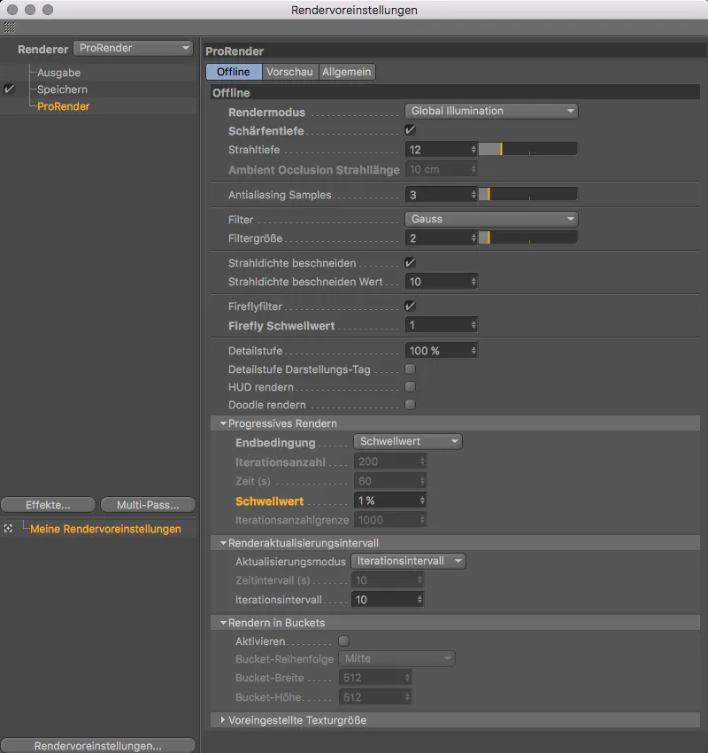708x753 pixels.
Task: Check the Doodle rendern option
Action: pos(410,404)
